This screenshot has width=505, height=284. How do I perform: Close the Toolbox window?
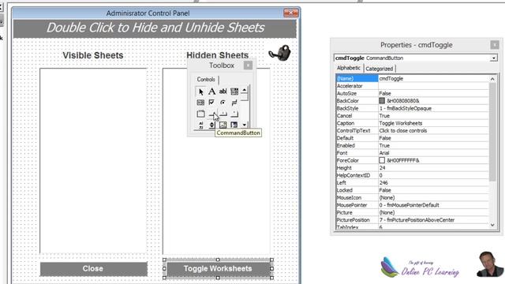pos(248,65)
